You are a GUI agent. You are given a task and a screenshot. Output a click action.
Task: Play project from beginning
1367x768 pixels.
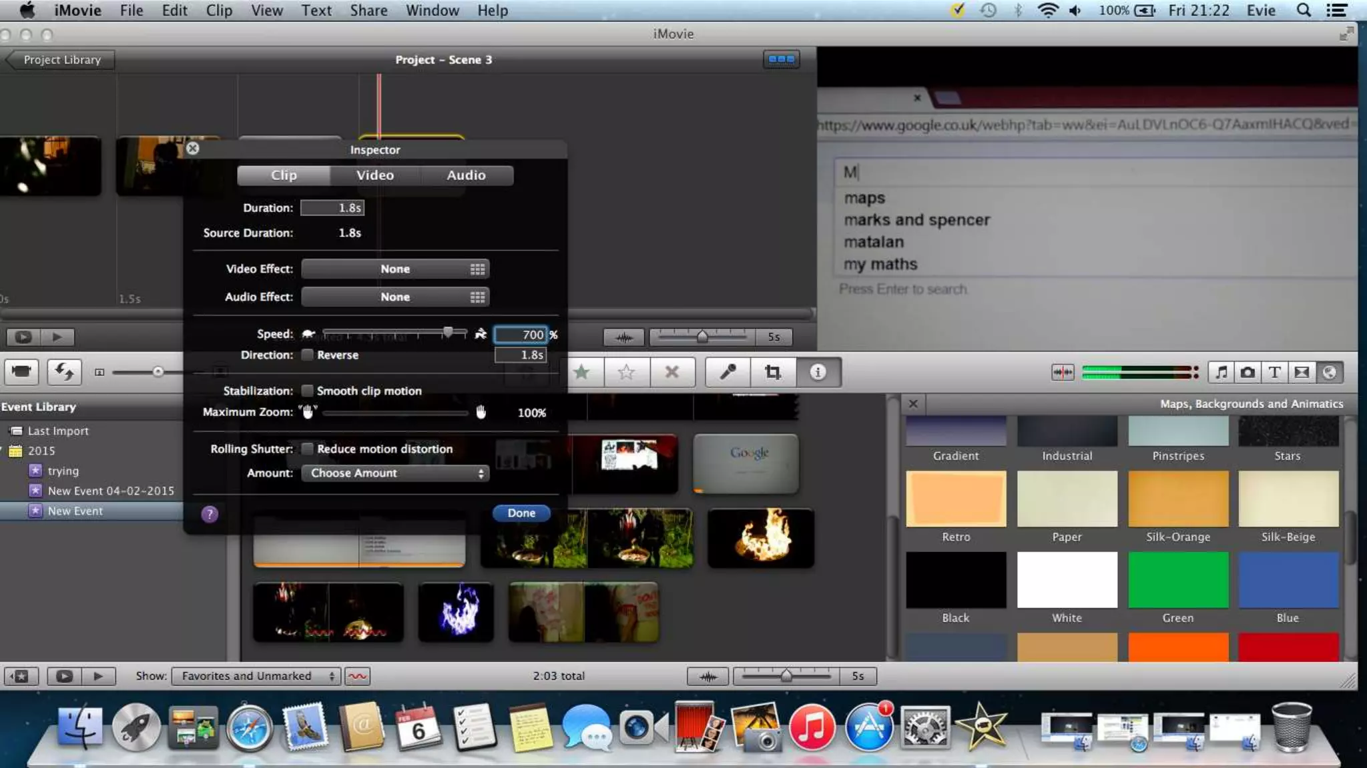coord(57,337)
